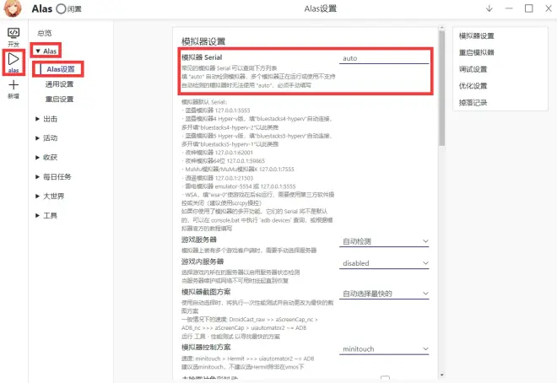557x383 pixels.
Task: Open the 模拟器控制方案 dropdown showing minitouch
Action: point(384,349)
